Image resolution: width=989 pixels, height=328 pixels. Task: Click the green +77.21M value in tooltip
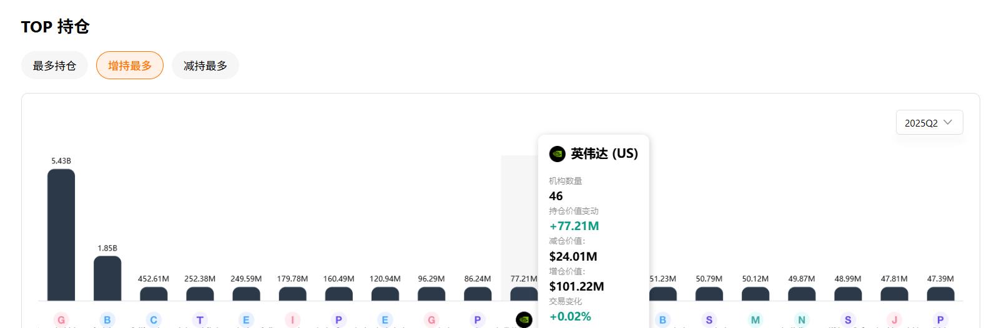point(574,226)
